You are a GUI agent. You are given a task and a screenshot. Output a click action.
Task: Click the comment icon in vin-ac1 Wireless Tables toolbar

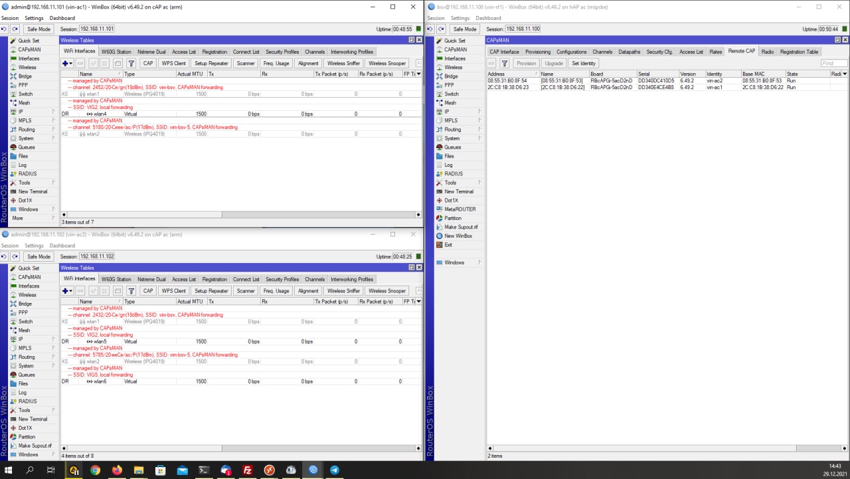pos(118,64)
